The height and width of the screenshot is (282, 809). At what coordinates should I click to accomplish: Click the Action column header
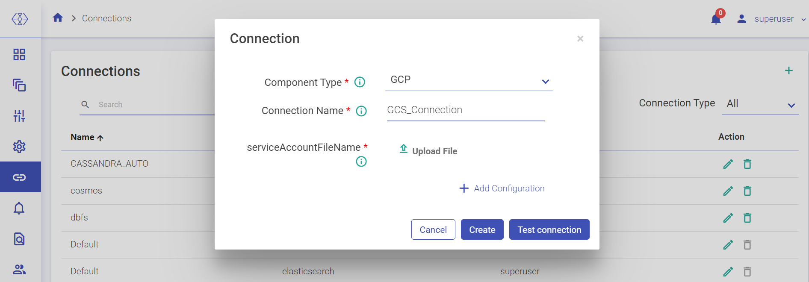coord(731,137)
